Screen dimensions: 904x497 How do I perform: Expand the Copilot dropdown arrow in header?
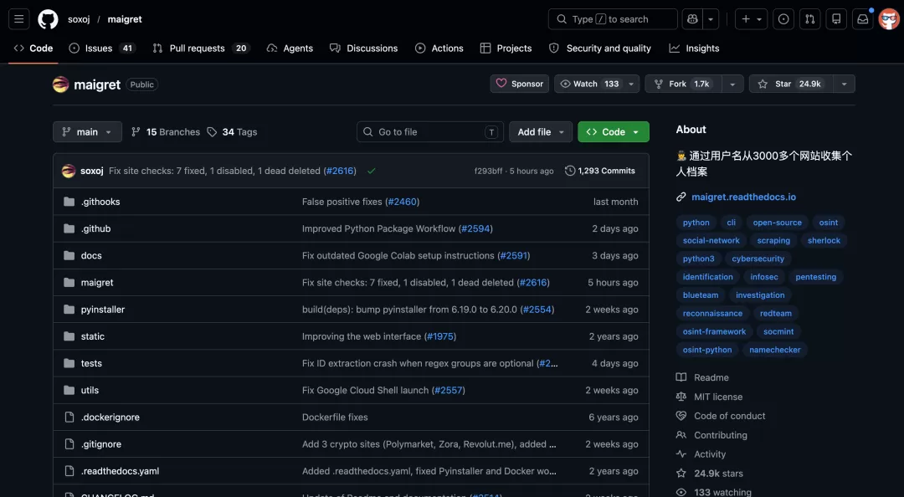[x=711, y=19]
